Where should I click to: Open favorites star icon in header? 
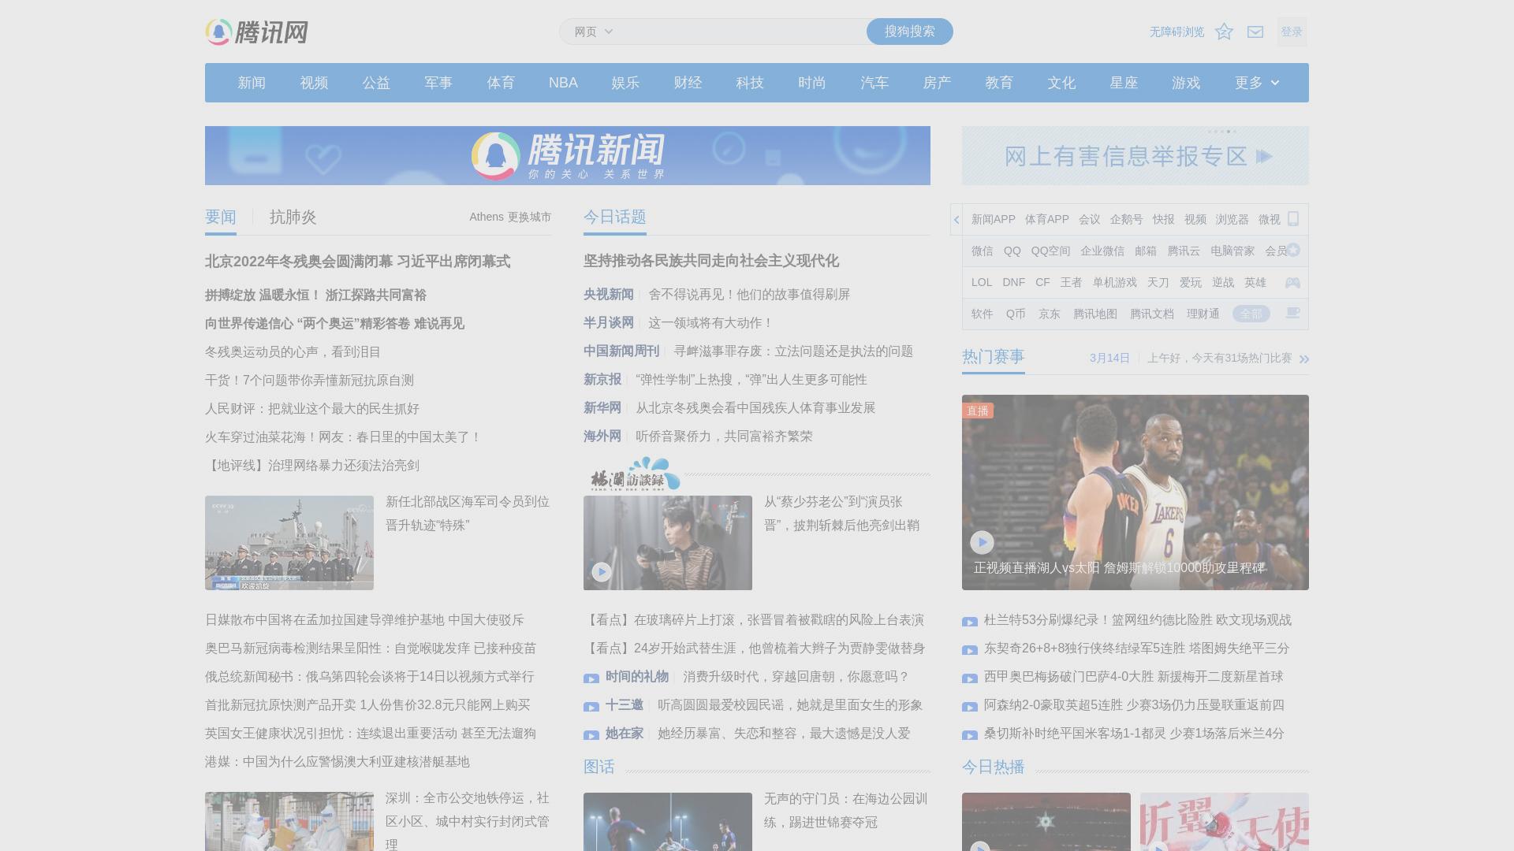(1224, 32)
